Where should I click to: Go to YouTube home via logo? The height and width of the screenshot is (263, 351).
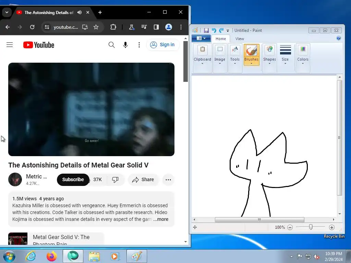point(39,45)
